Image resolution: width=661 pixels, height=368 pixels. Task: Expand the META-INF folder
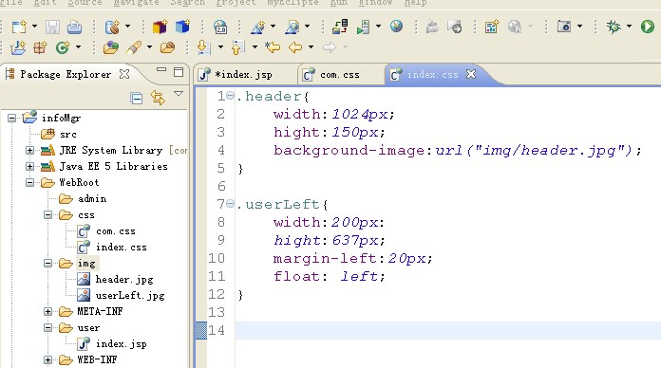pos(48,312)
